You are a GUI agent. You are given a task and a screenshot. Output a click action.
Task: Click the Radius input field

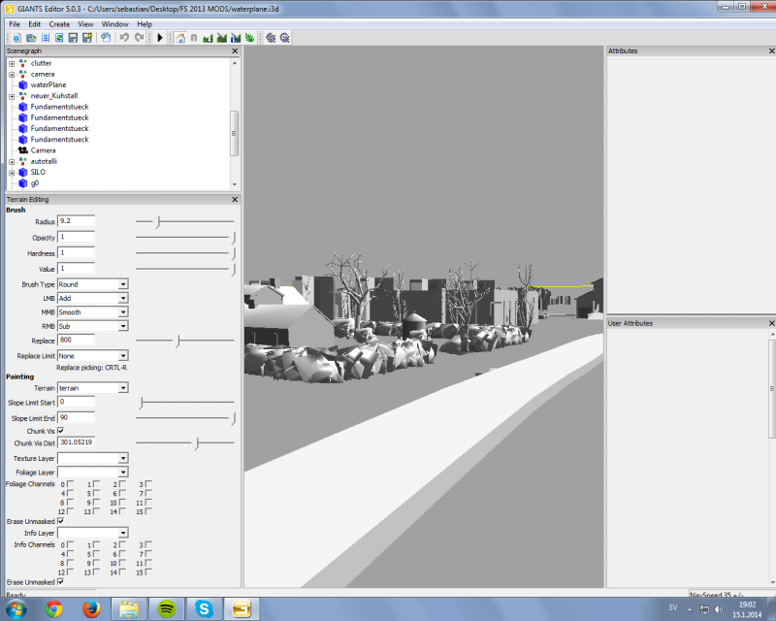click(77, 221)
